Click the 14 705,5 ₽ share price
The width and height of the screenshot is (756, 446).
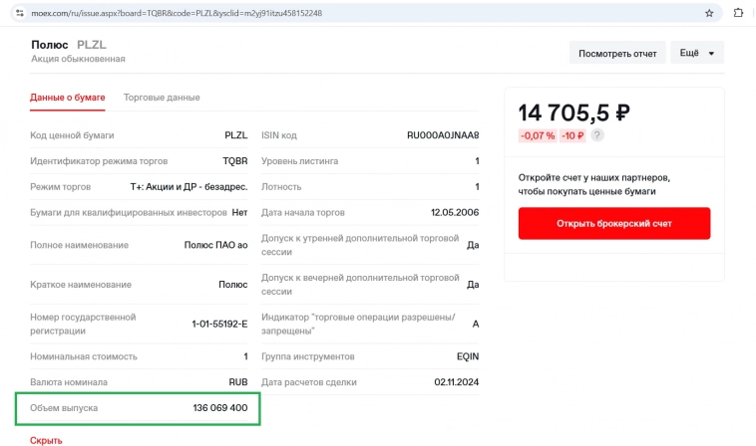click(573, 111)
